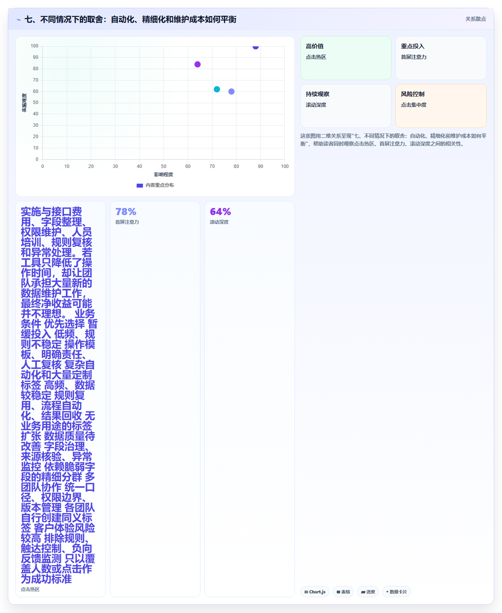Open the 持续观察 card

pos(346,106)
